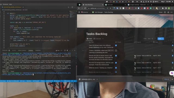The image size is (174, 98).
Task: Kill the terminal with the trash icon
Action: point(67,50)
